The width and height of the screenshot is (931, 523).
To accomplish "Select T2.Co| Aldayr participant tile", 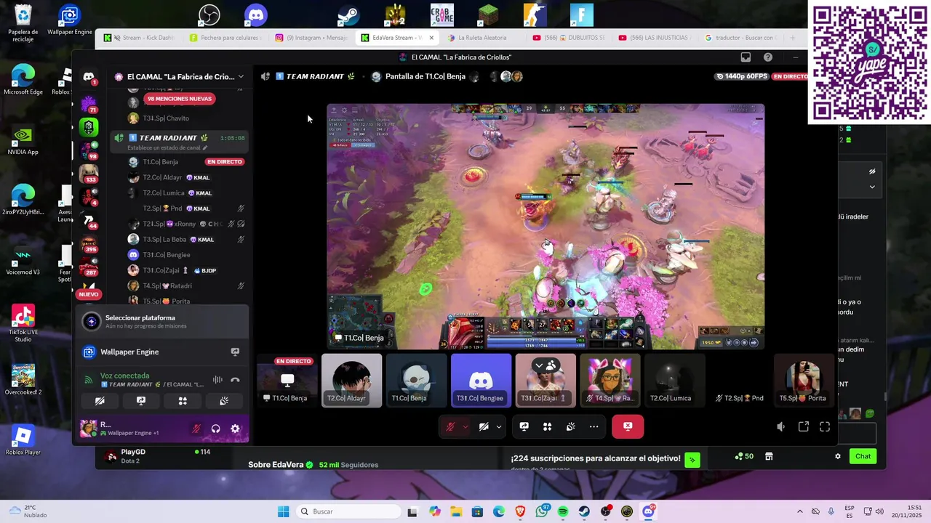I will pyautogui.click(x=351, y=381).
